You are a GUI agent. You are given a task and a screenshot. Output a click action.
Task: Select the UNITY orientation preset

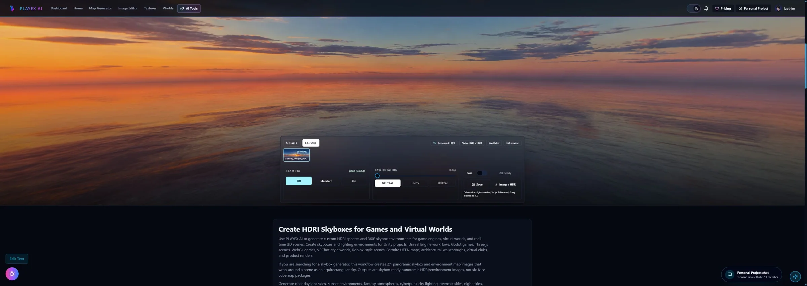point(415,183)
